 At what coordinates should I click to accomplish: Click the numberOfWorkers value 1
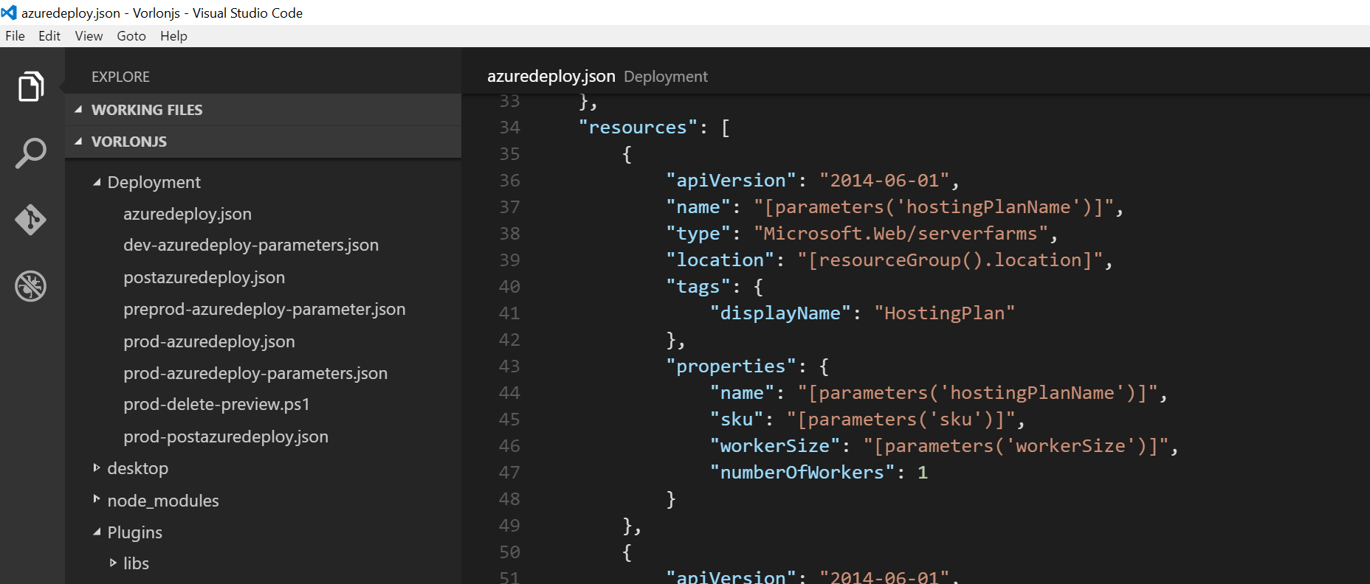click(x=923, y=473)
